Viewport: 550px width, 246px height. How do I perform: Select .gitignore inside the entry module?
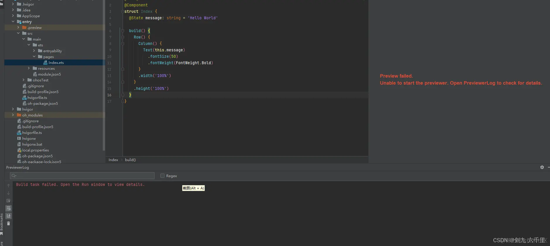click(x=36, y=86)
